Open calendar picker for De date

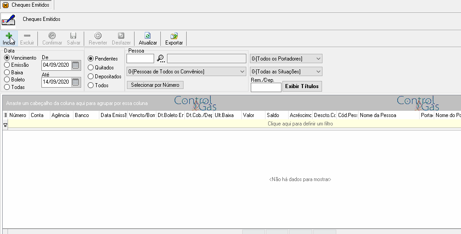pos(76,65)
